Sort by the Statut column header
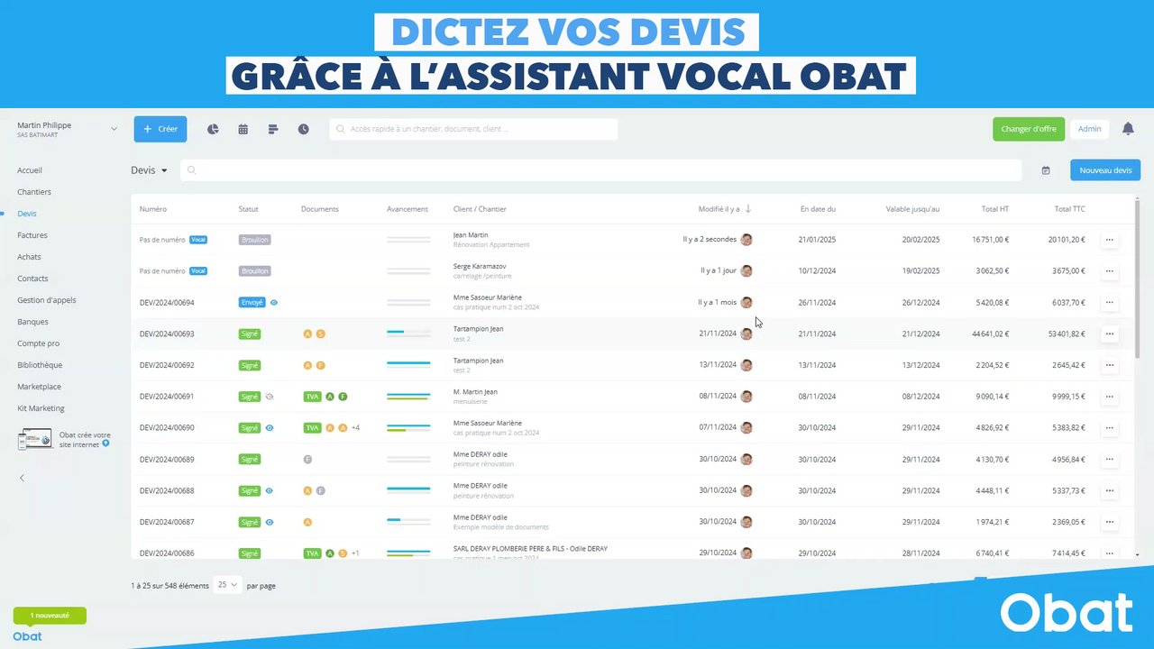Viewport: 1154px width, 649px height. pyautogui.click(x=248, y=209)
